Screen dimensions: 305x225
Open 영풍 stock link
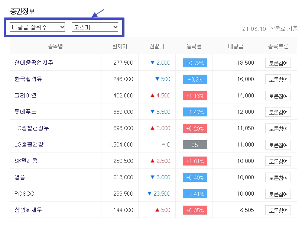[x=20, y=177]
